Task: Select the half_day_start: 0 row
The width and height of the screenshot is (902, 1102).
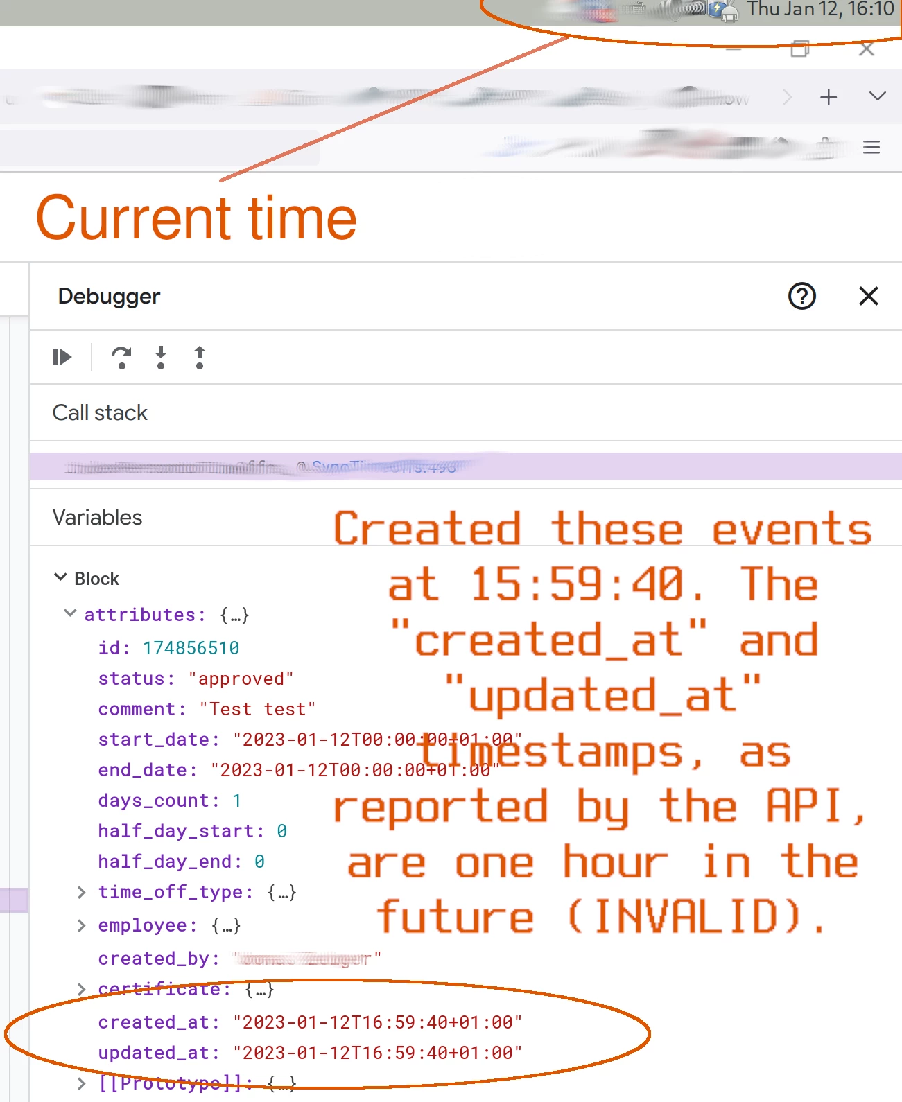Action: pos(192,831)
